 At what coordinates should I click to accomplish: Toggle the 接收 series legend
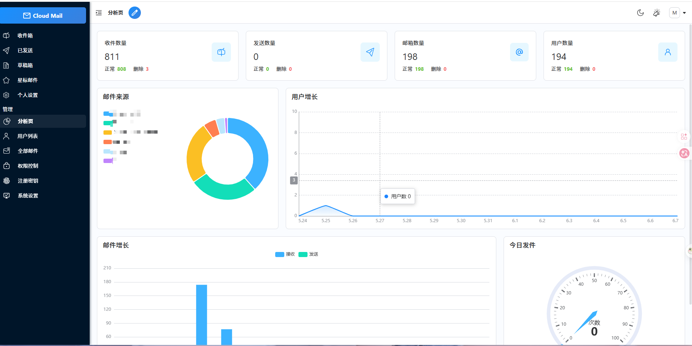[x=285, y=254]
